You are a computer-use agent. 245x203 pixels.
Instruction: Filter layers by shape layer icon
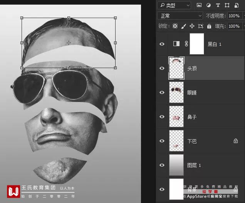(x=227, y=5)
